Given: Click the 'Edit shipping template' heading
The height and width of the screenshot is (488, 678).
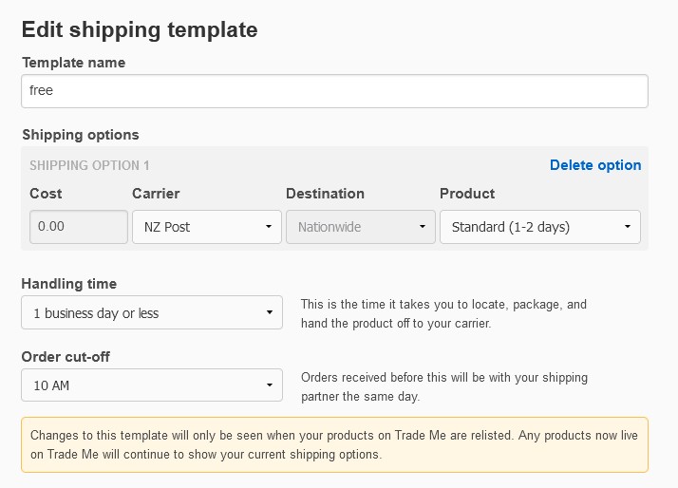Looking at the screenshot, I should (140, 29).
